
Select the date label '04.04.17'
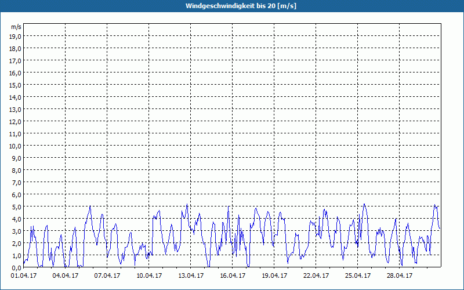tap(66, 275)
